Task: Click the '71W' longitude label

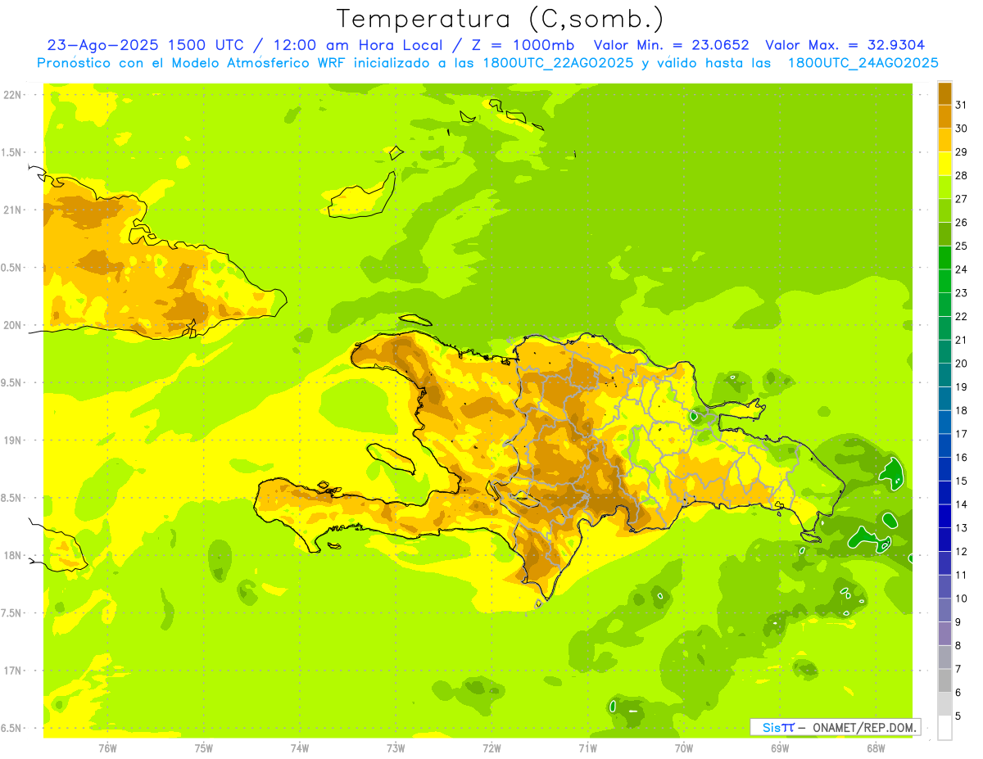Action: (x=587, y=748)
